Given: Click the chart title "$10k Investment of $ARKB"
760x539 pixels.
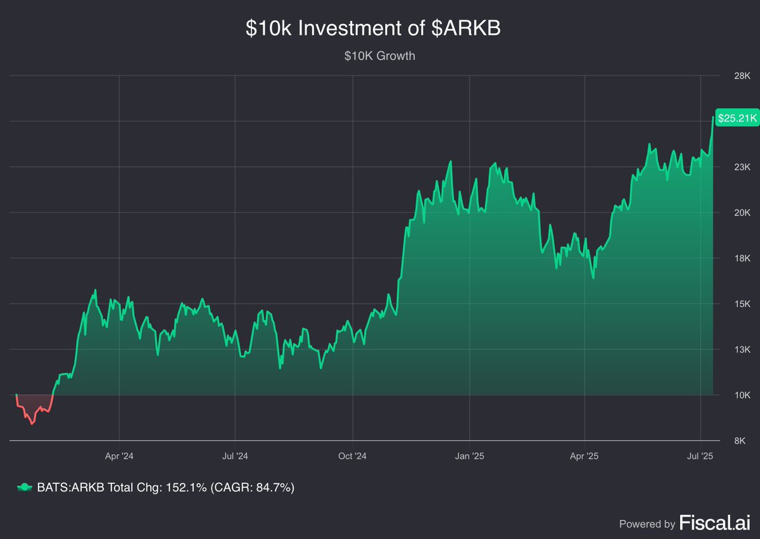Looking at the screenshot, I should click(374, 30).
